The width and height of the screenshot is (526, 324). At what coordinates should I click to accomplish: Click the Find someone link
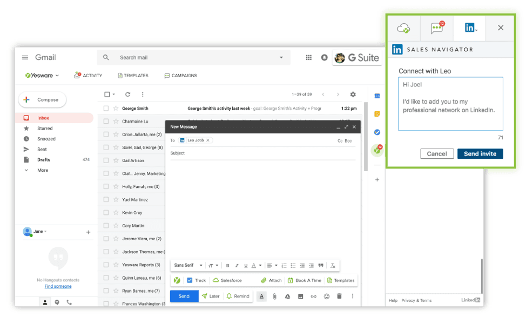coord(58,286)
